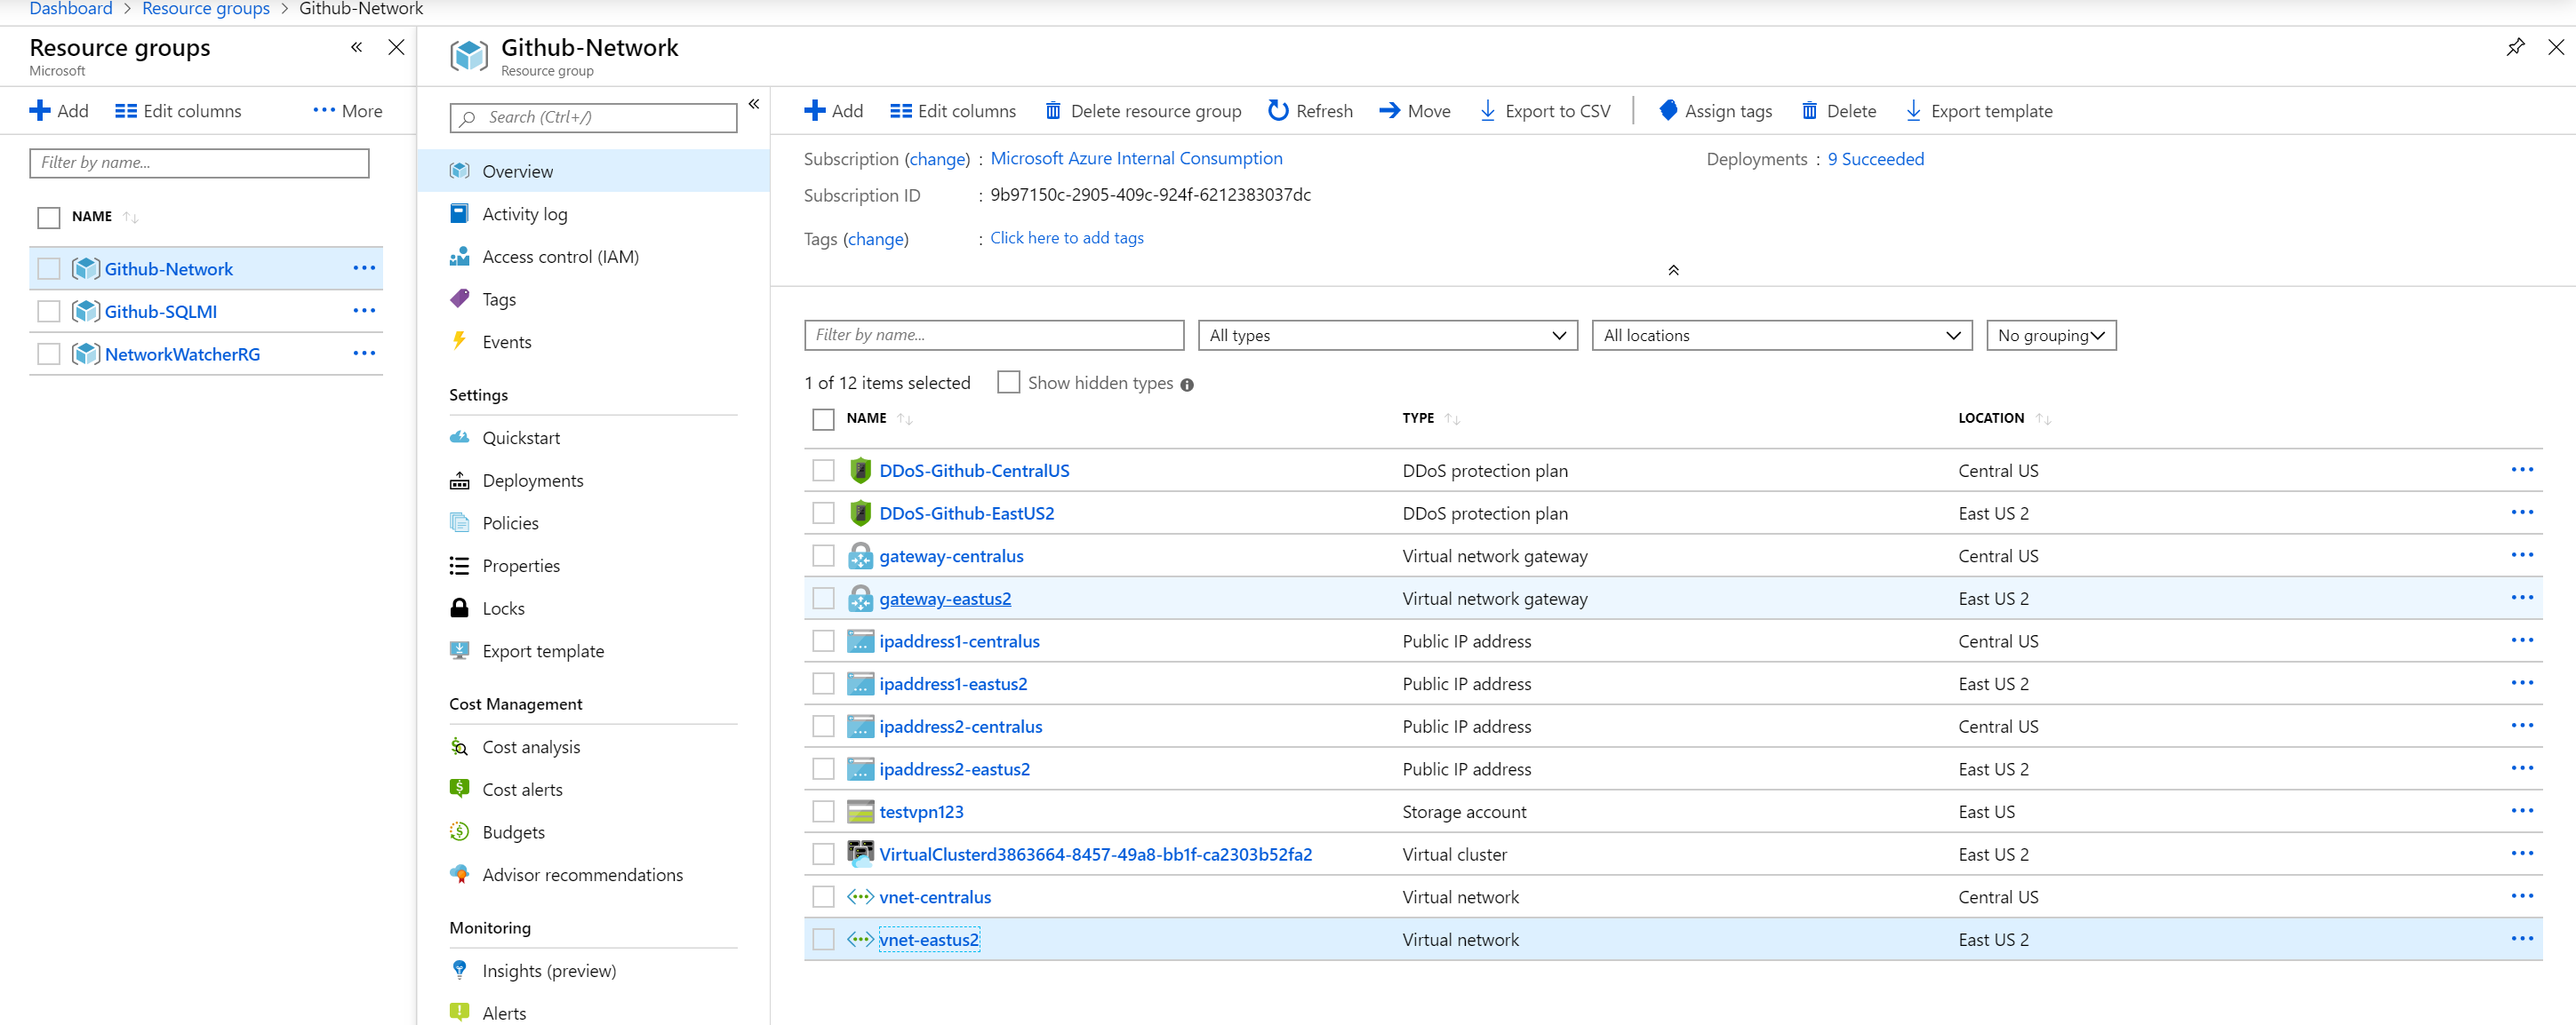2576x1025 pixels.
Task: Open the All locations dropdown
Action: point(1781,336)
